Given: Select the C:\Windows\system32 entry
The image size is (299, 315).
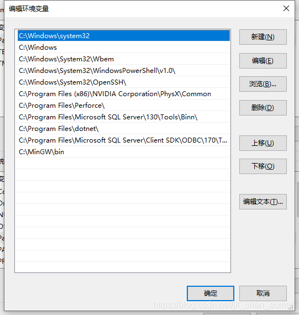Looking at the screenshot, I should coord(124,35).
